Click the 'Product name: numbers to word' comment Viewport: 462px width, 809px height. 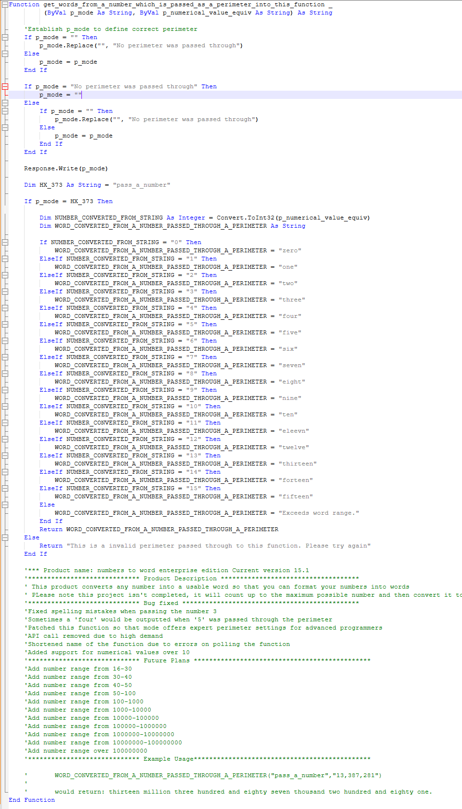tap(167, 570)
